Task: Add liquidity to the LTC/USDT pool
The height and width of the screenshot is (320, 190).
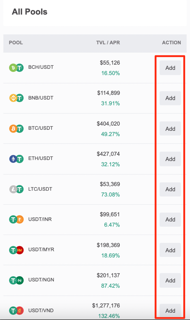Action: tap(170, 189)
